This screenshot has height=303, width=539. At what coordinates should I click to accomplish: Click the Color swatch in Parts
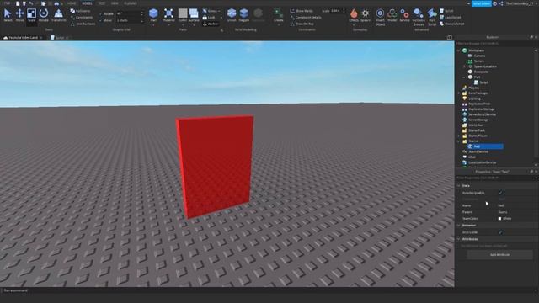pyautogui.click(x=183, y=13)
